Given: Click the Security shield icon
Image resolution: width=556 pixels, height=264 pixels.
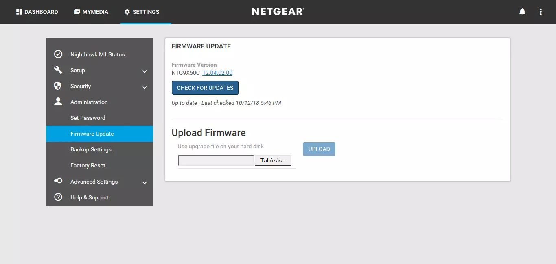Looking at the screenshot, I should tap(58, 86).
